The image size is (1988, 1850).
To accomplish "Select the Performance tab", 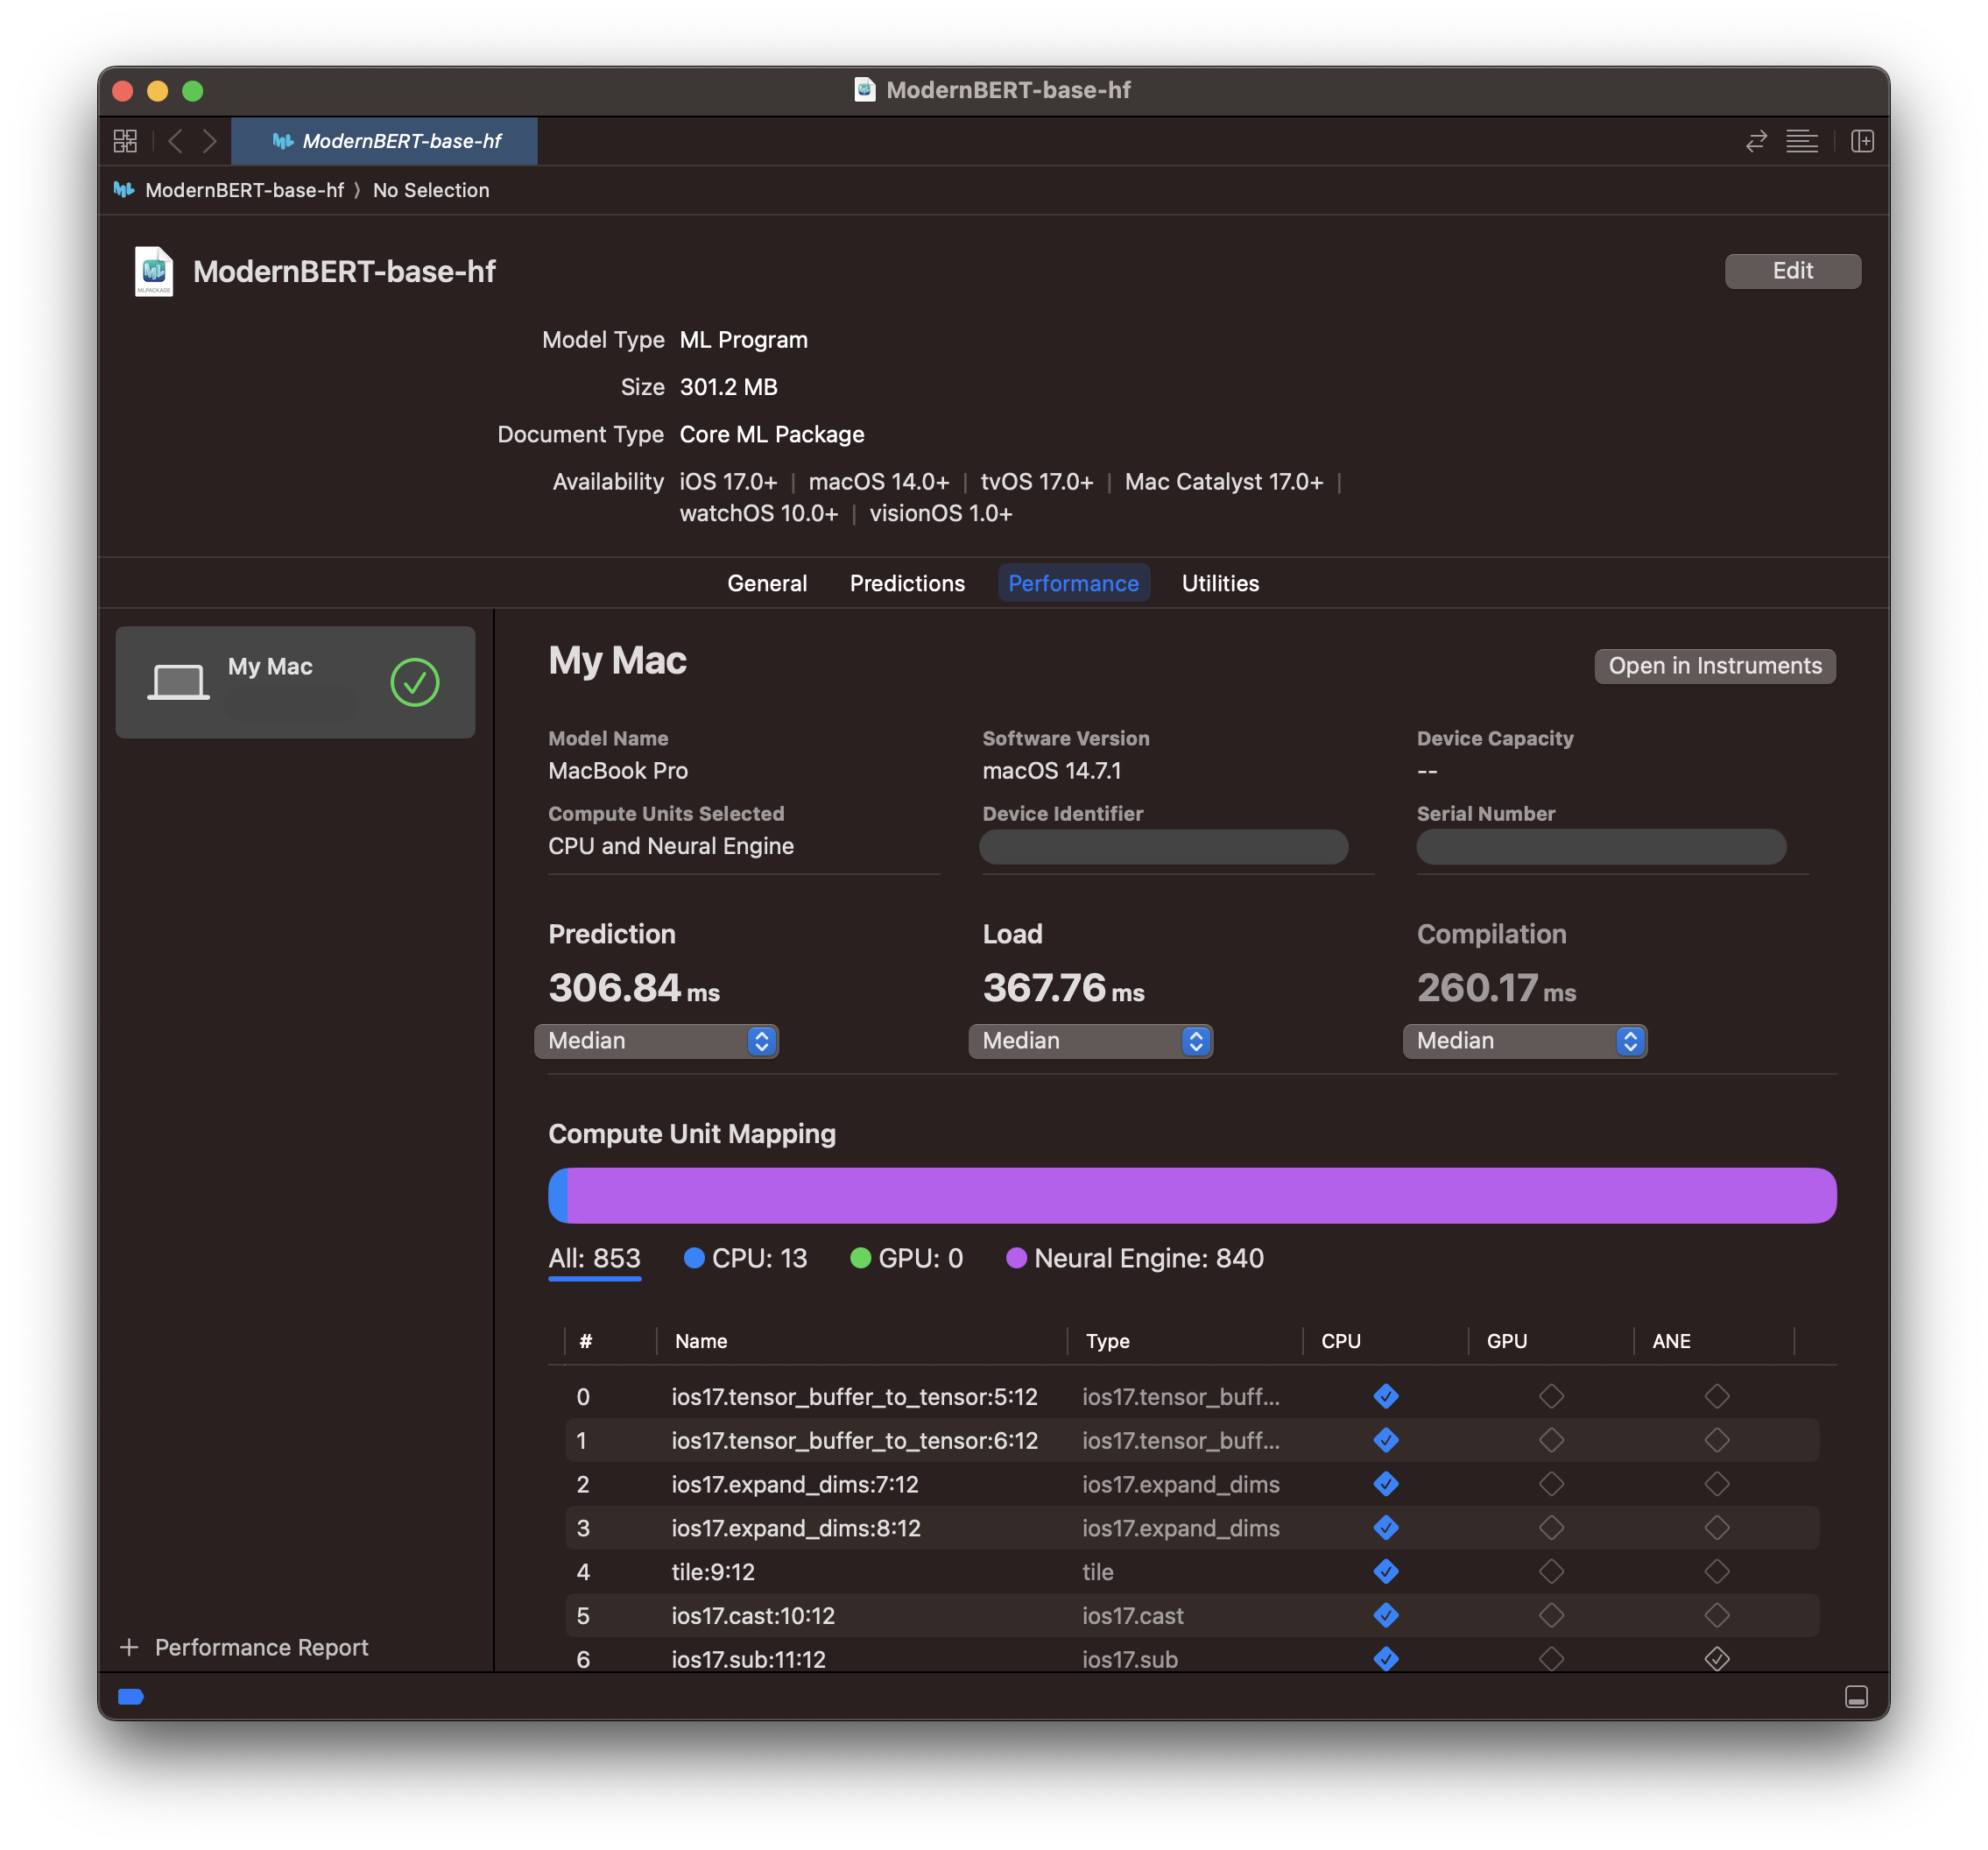I will click(1073, 583).
